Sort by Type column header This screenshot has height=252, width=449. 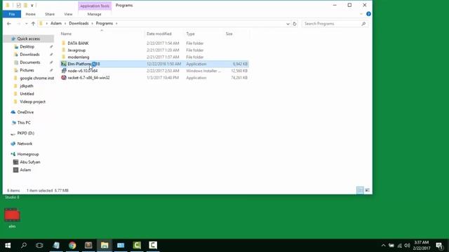[190, 34]
